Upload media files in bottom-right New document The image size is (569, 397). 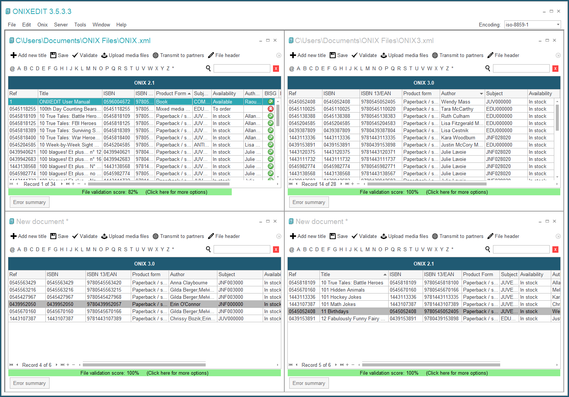pos(405,236)
